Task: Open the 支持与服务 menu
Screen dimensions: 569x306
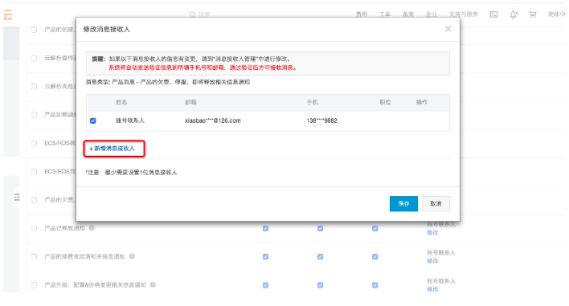Action: pyautogui.click(x=464, y=14)
